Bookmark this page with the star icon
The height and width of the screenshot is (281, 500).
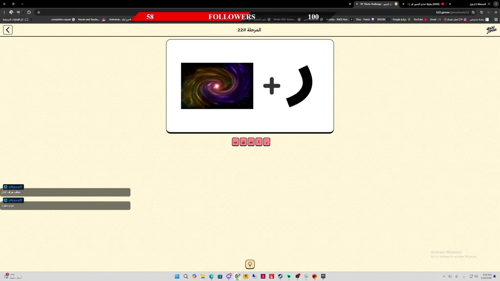38,12
